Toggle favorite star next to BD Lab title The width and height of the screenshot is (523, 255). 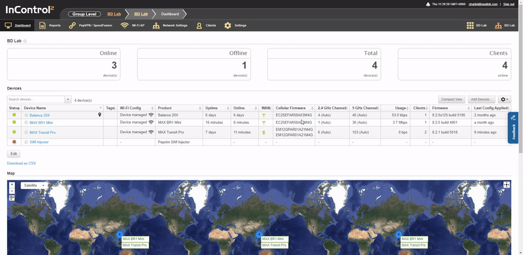tap(25, 41)
